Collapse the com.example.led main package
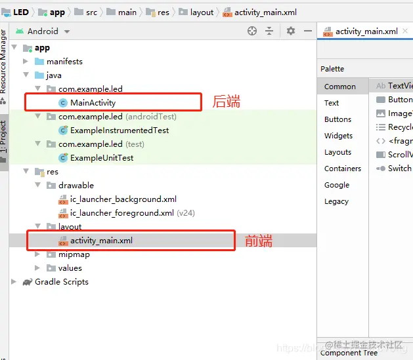The height and width of the screenshot is (360, 413). click(x=37, y=89)
